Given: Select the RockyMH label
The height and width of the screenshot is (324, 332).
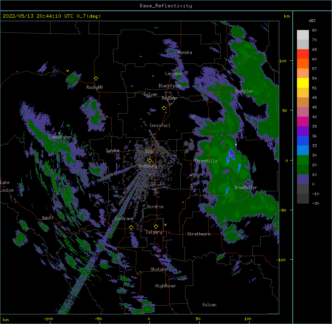Looking at the screenshot, I should coord(94,87).
